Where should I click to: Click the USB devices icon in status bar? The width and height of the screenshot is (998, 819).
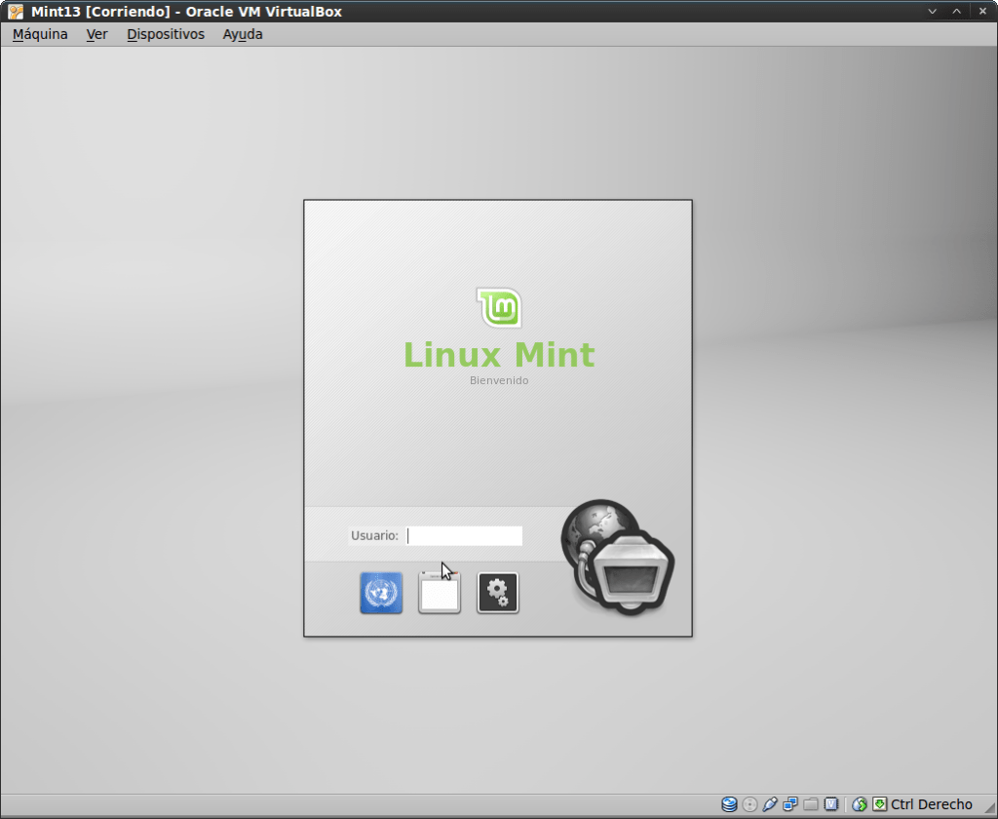tap(769, 804)
